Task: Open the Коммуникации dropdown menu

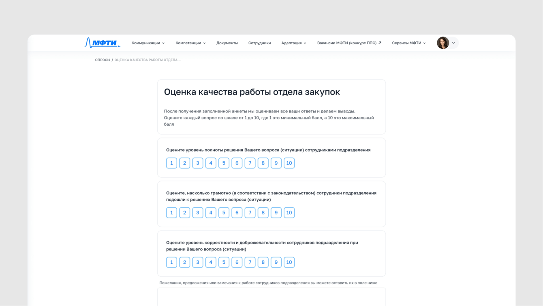Action: [148, 43]
